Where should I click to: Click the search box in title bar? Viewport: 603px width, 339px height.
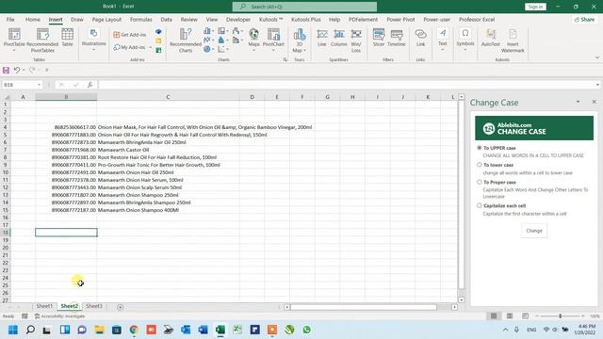click(304, 7)
